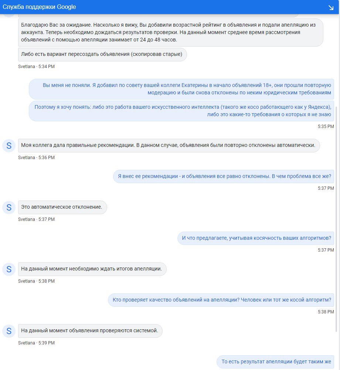Click Svetlana's avatar beside 'ждать итогов апелляции' message

9,269
